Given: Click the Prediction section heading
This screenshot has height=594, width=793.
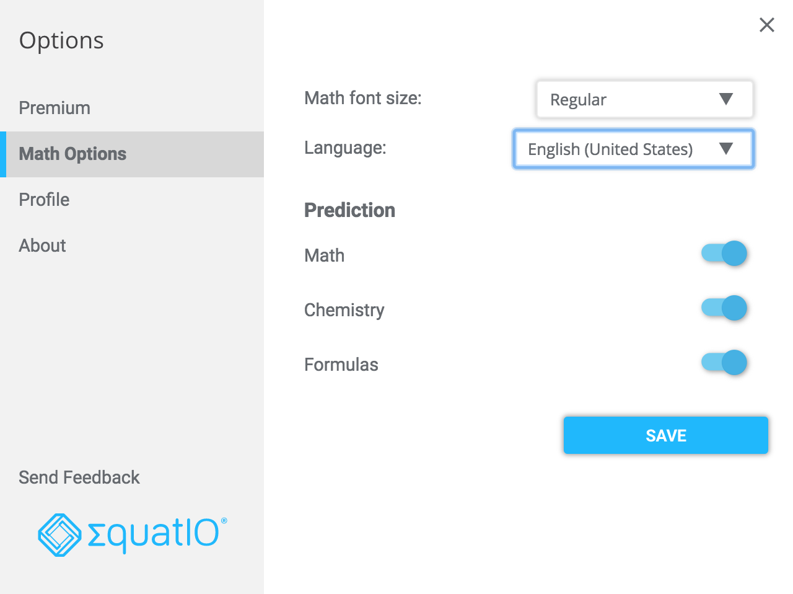Looking at the screenshot, I should (349, 210).
